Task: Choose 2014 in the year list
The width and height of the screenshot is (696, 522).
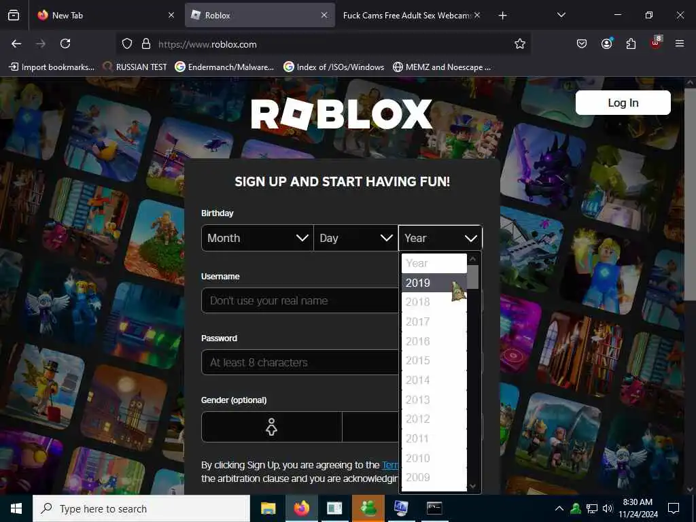Action: 434,380
